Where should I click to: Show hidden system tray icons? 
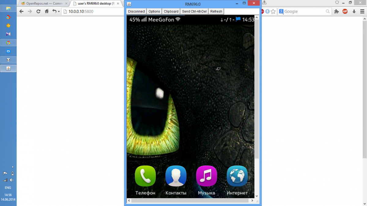pos(13,167)
